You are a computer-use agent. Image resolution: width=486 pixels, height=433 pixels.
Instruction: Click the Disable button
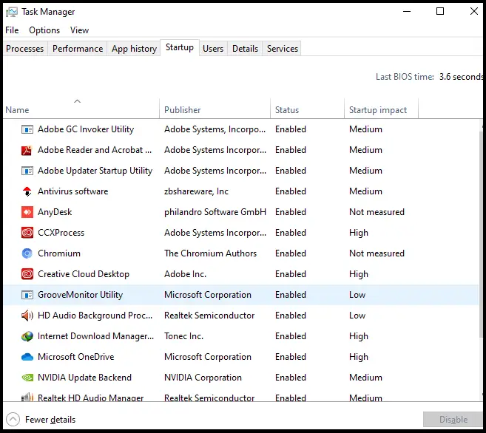click(453, 420)
